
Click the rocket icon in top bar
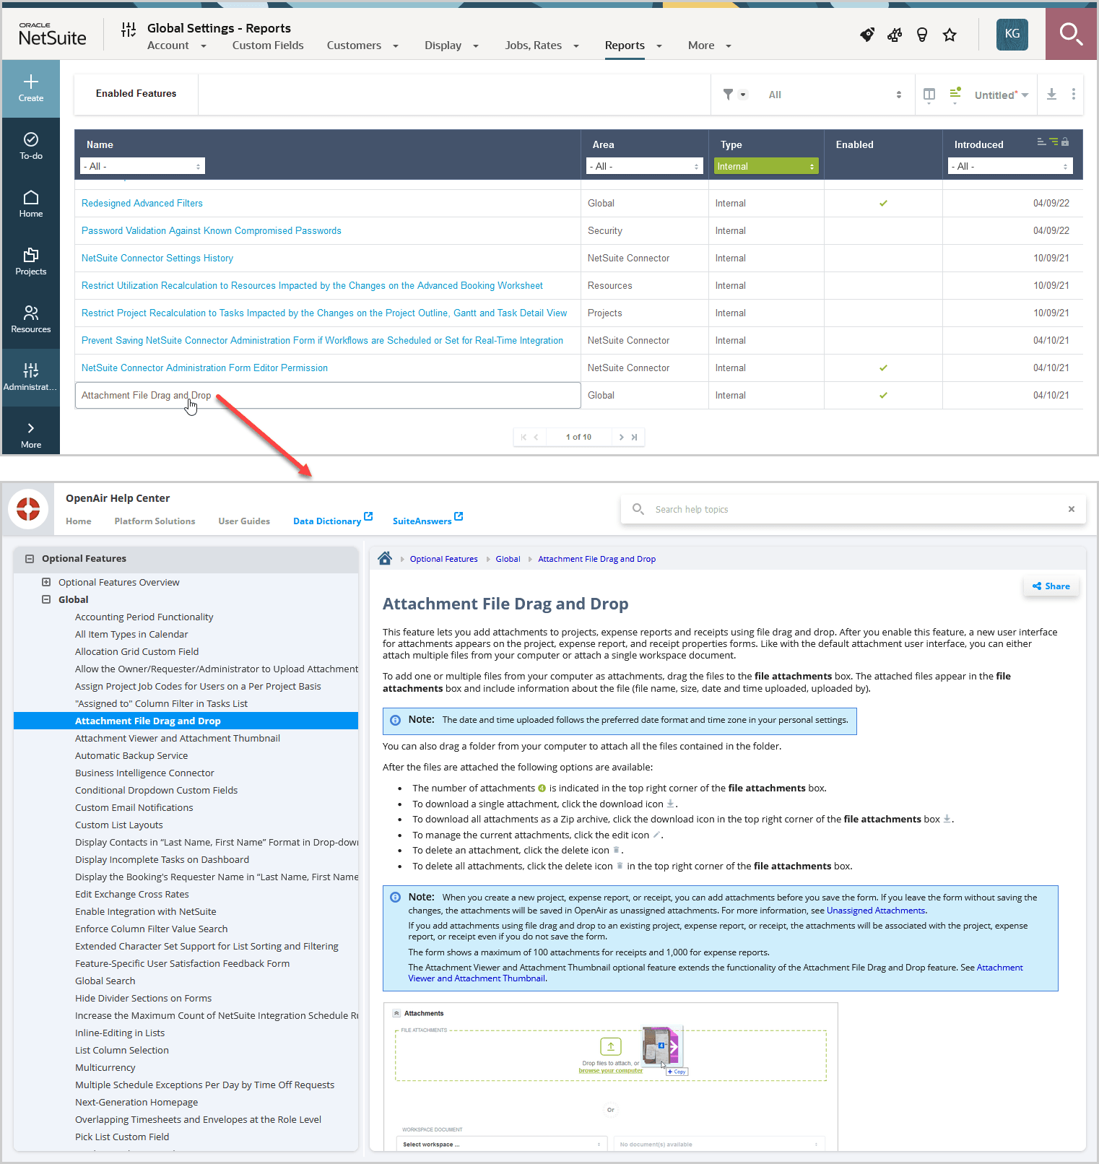[867, 35]
